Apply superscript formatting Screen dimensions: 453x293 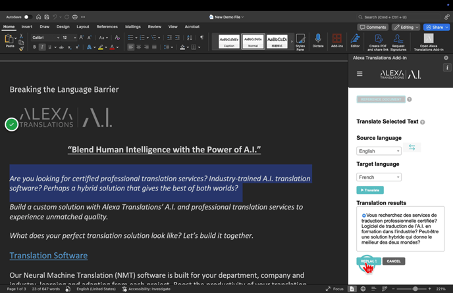77,47
